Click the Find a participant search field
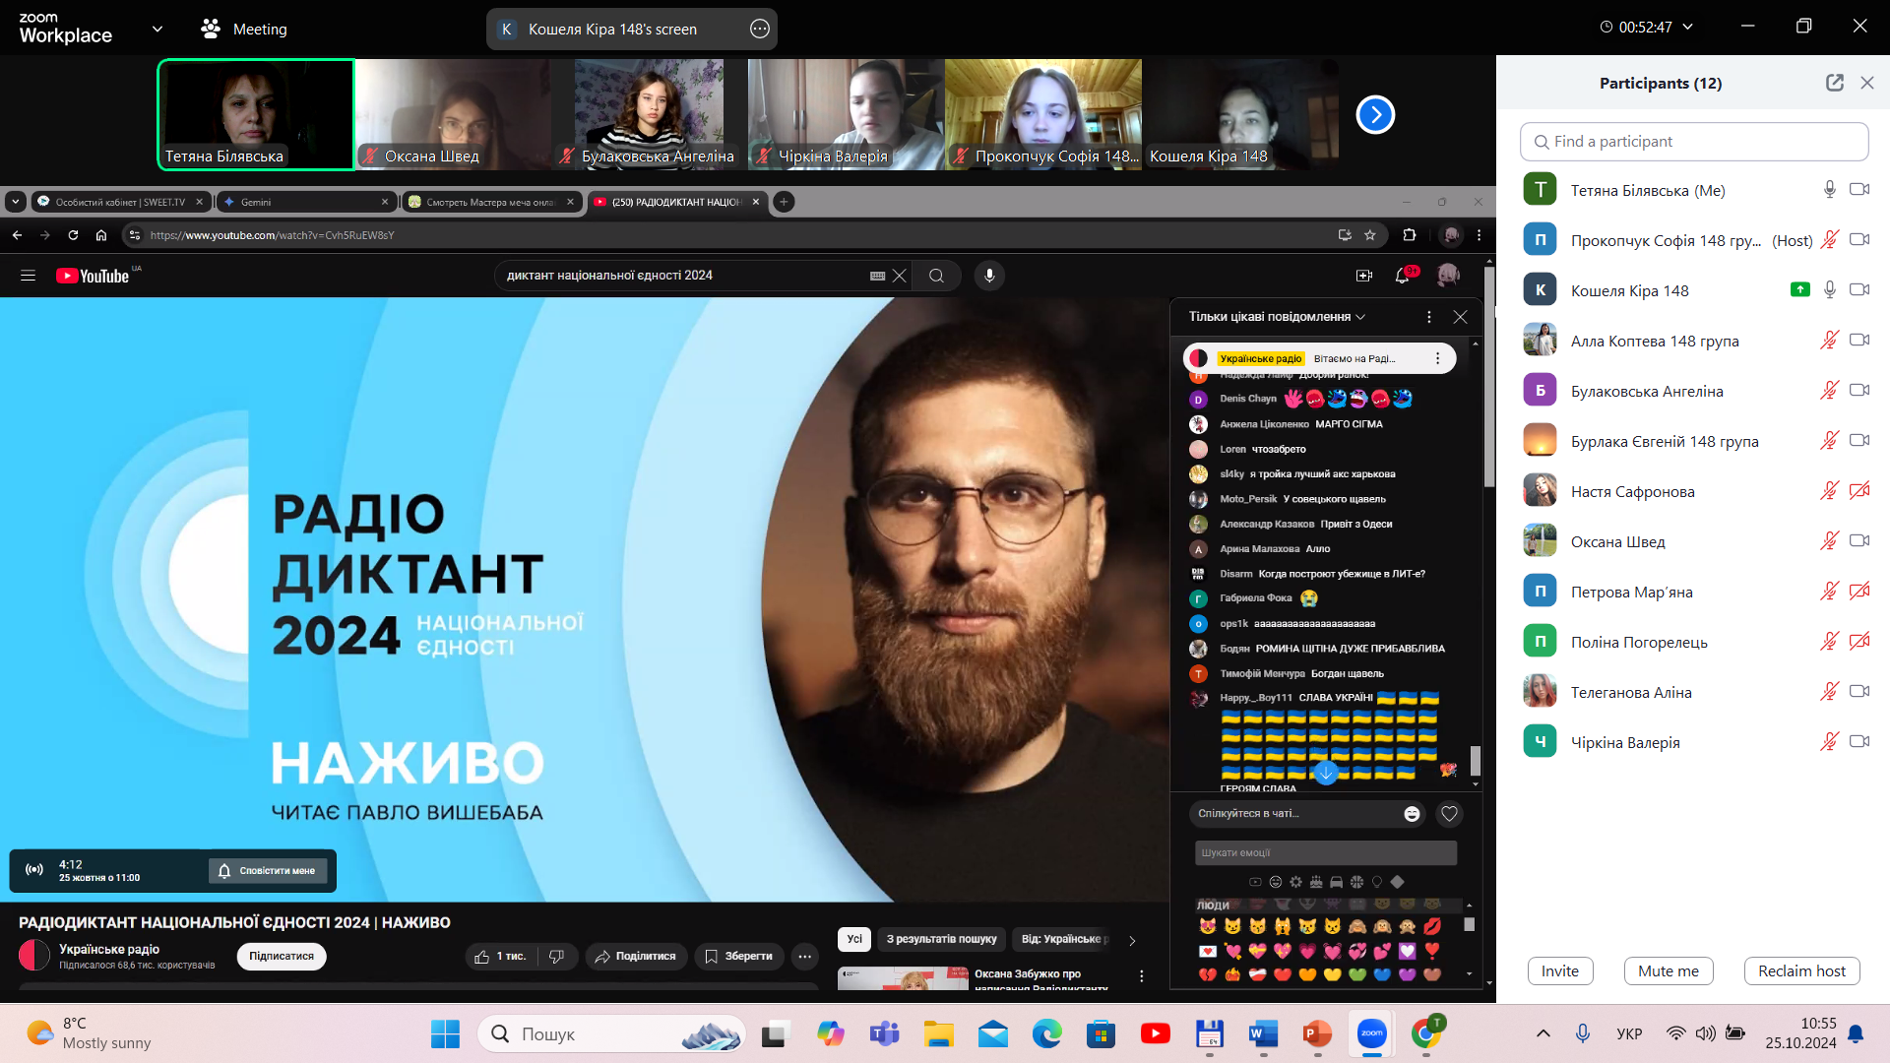Screen dimensions: 1890x1063 click(1694, 142)
